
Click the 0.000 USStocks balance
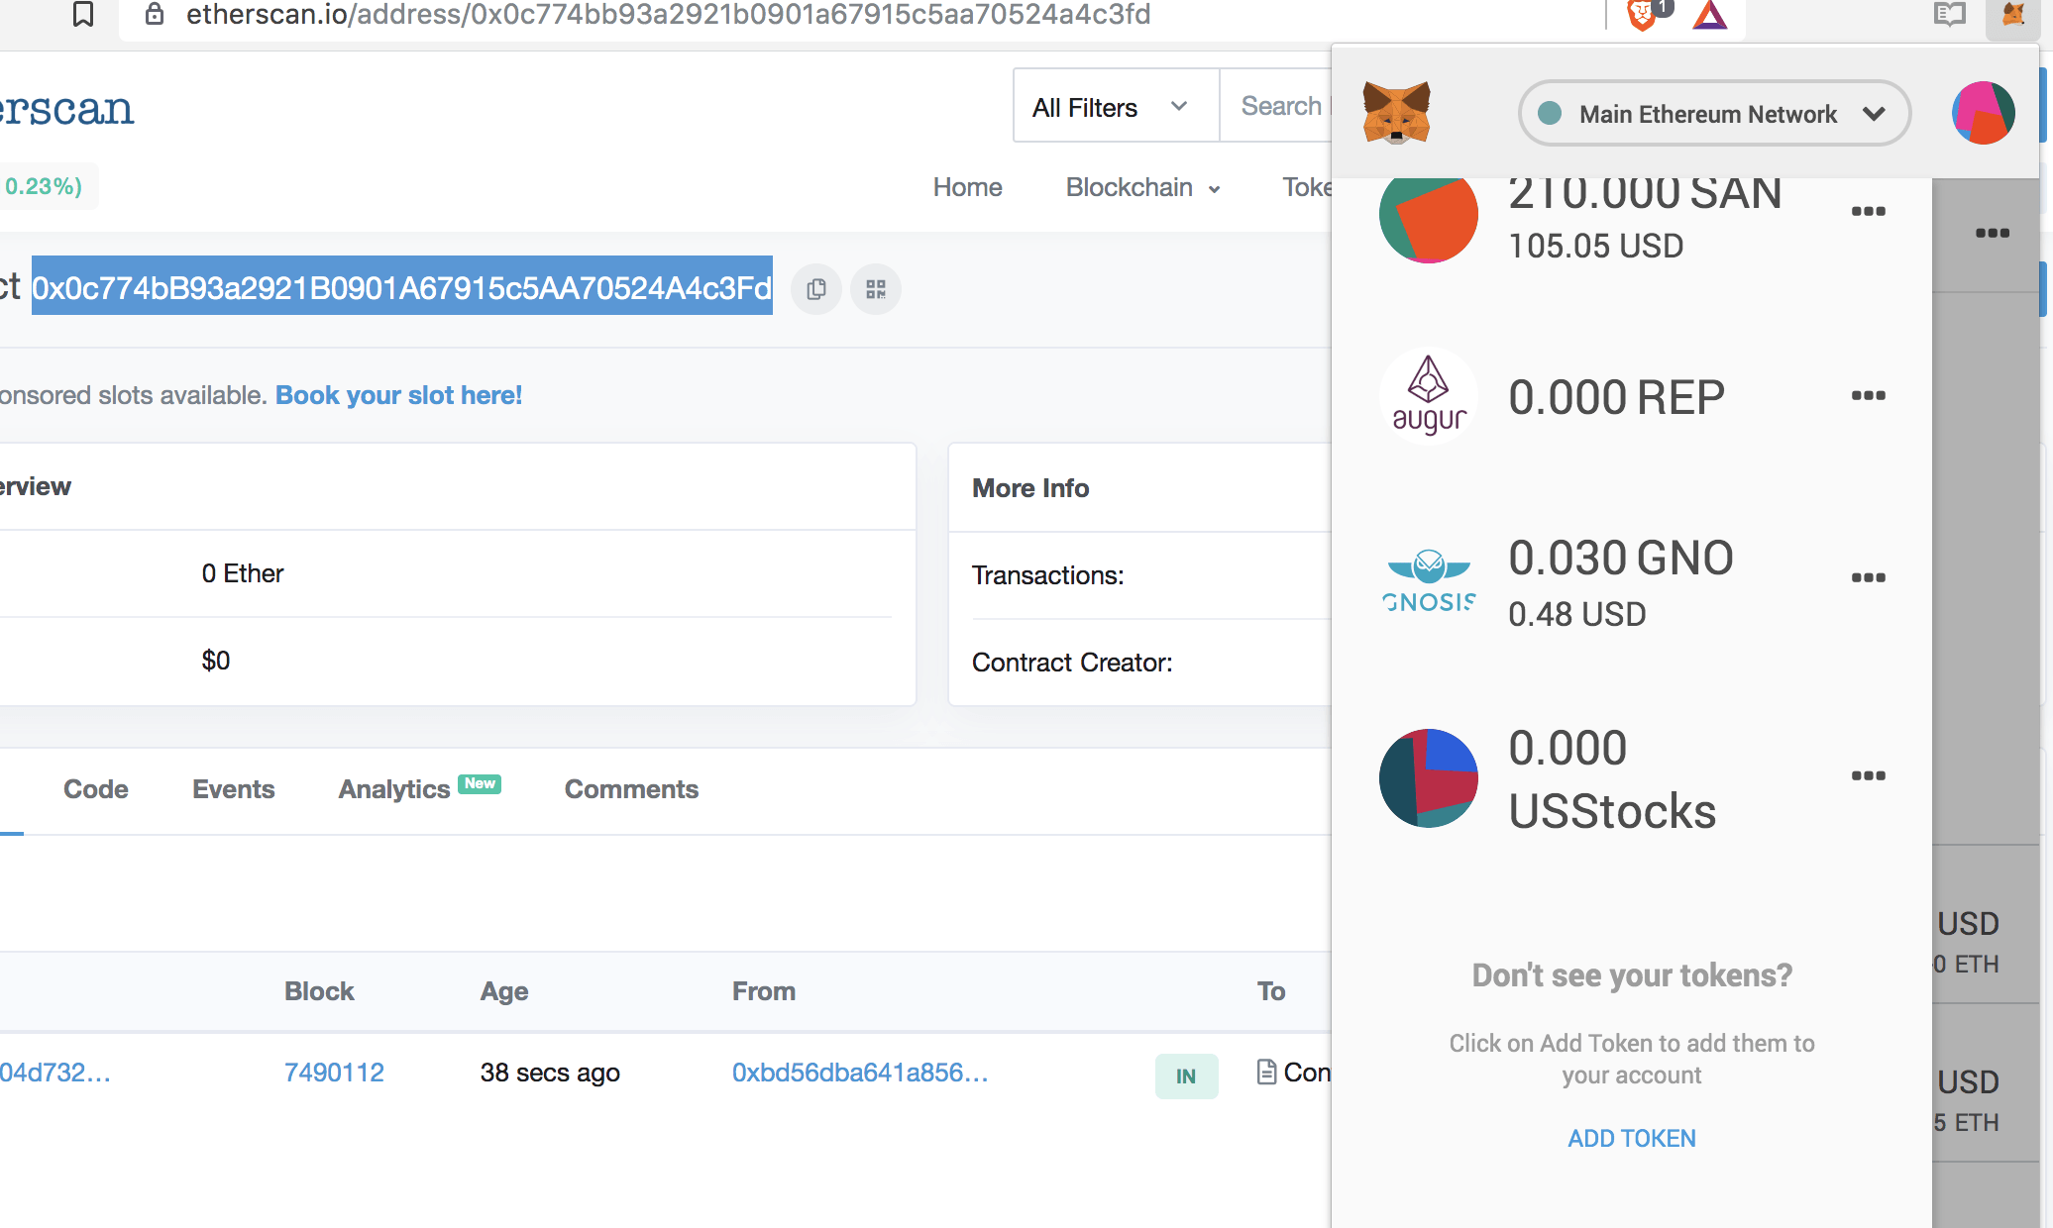pyautogui.click(x=1612, y=779)
